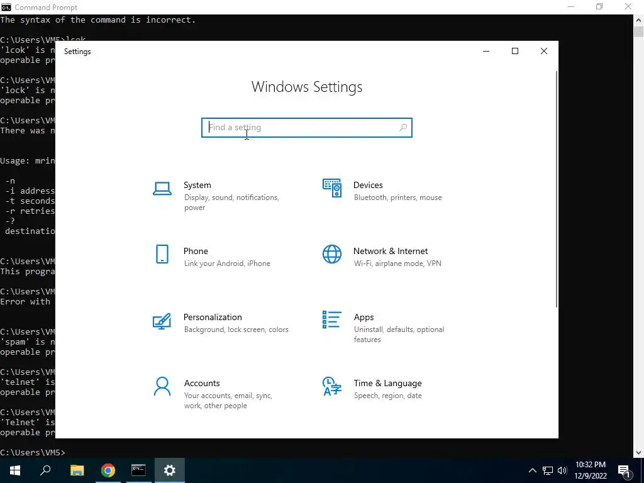Click the Windows Settings title heading

coord(307,87)
